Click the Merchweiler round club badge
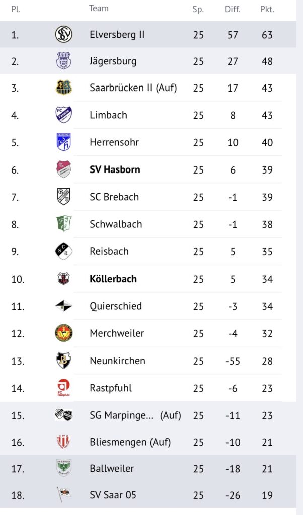This screenshot has height=515, width=303. click(64, 333)
